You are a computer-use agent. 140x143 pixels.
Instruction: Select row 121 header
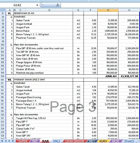pos(3,118)
